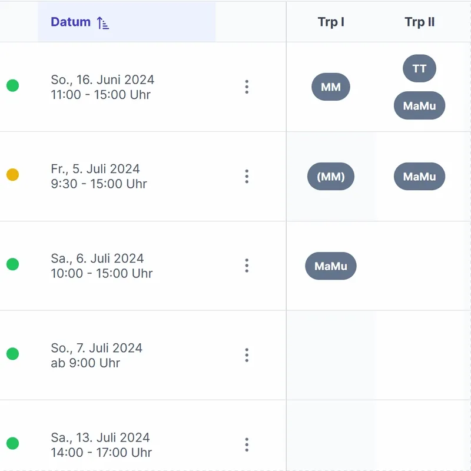Click the MM badge on 16. Juni
This screenshot has width=471, height=471.
331,87
